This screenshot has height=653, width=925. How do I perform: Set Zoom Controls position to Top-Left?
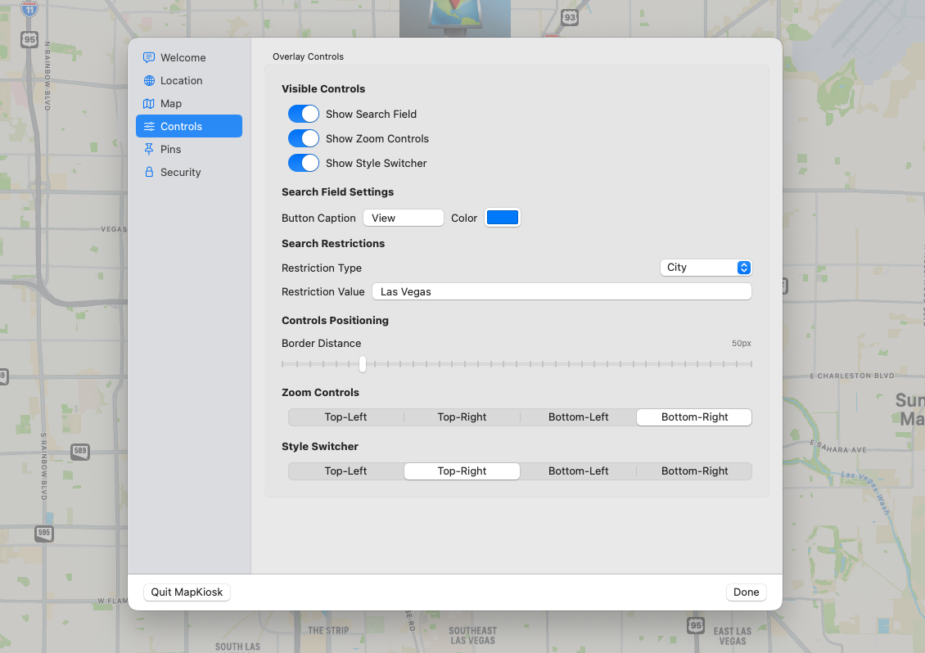point(345,417)
